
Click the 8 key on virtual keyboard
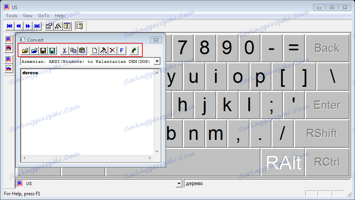(x=204, y=48)
